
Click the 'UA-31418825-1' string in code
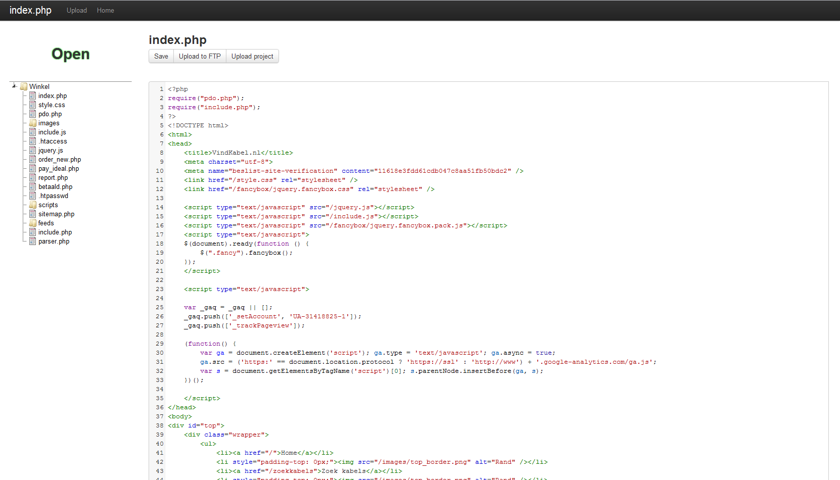pyautogui.click(x=319, y=316)
